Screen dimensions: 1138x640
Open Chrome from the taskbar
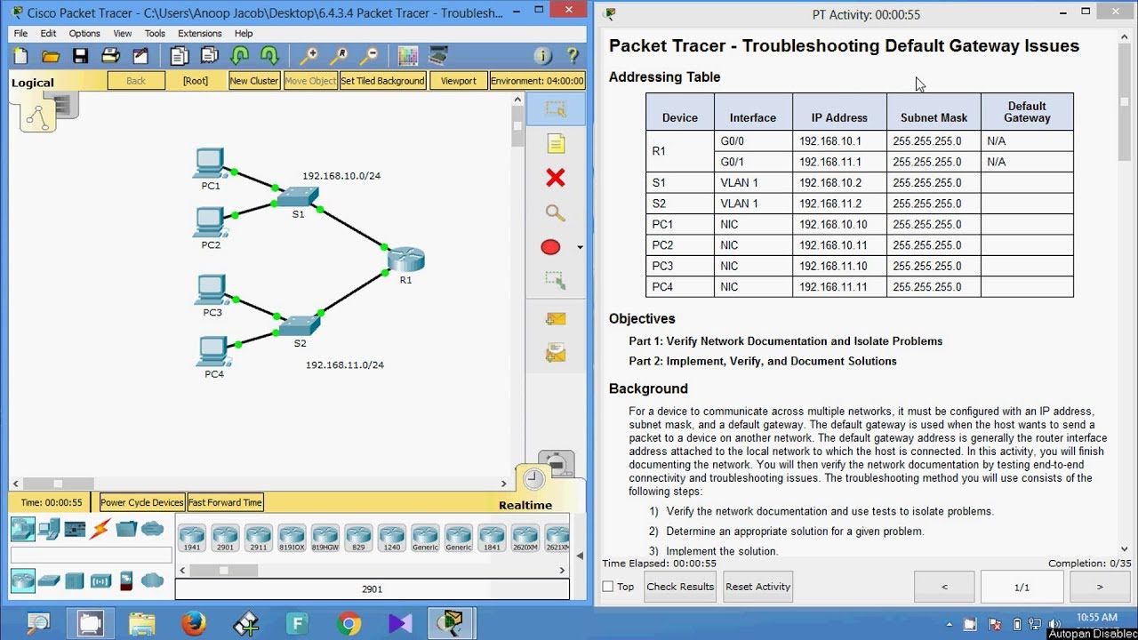(x=349, y=623)
